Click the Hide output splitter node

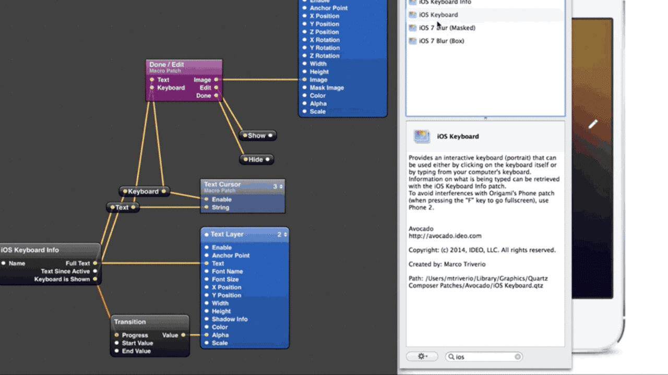tap(256, 159)
